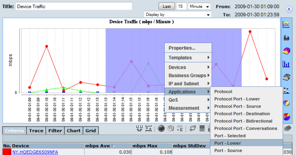This screenshot has width=296, height=155.
Task: Select the area chart type icon
Action: [287, 38]
